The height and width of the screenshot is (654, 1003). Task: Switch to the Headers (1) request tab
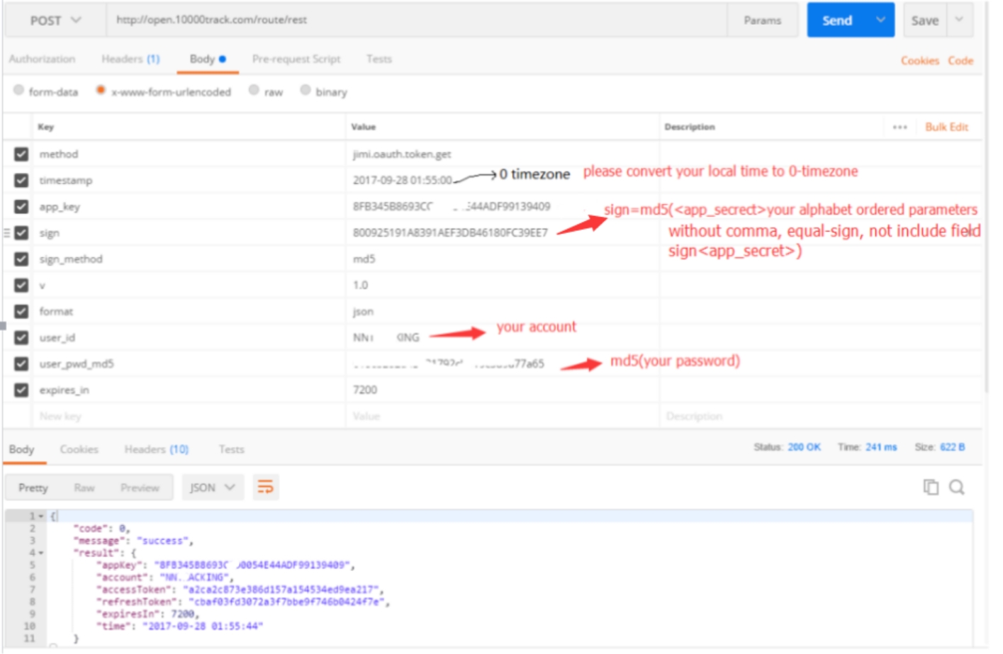[130, 59]
